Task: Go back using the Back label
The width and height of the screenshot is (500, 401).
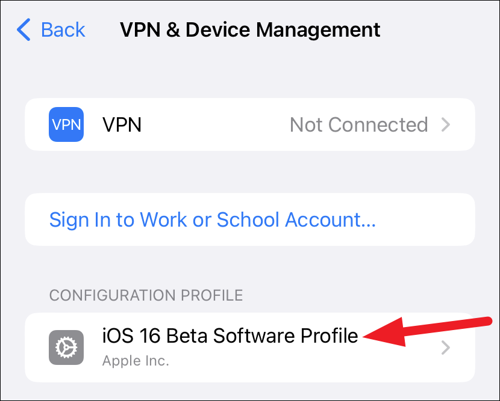Action: tap(63, 30)
